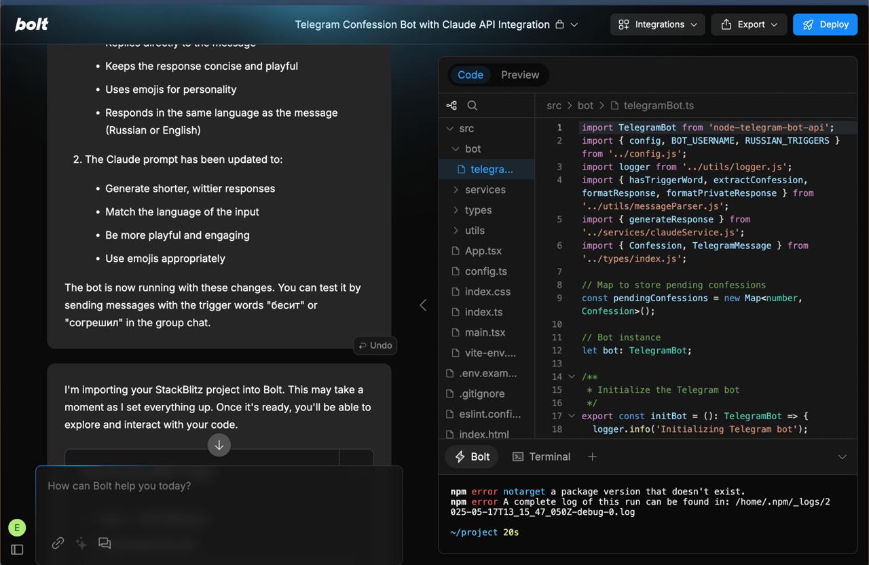This screenshot has width=869, height=565.
Task: Expand the utils folder
Action: (487, 230)
